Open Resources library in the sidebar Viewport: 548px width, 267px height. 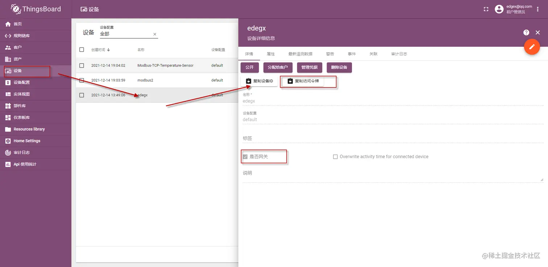tap(36, 129)
